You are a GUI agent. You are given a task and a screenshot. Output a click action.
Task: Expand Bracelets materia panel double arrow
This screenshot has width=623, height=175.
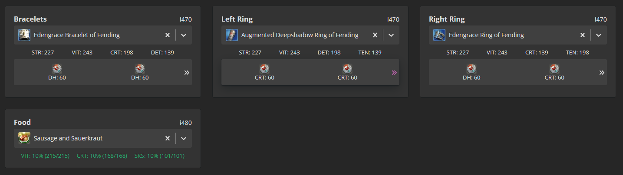(187, 73)
